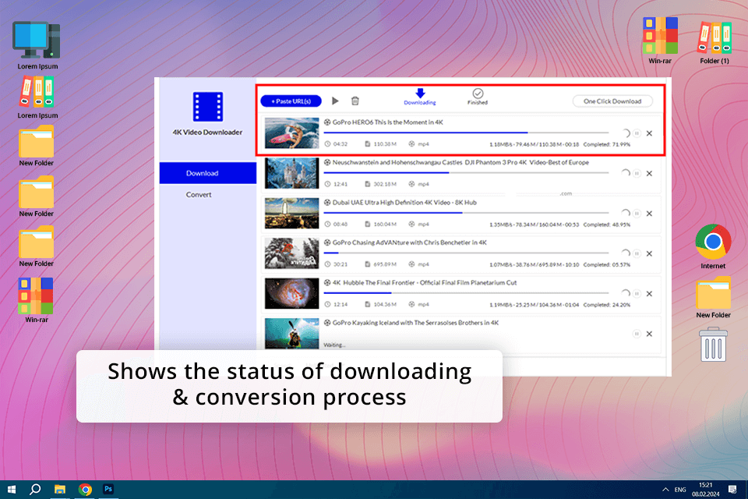The image size is (748, 499).
Task: Click the Neuschwanstein castle thumbnail
Action: 292,173
